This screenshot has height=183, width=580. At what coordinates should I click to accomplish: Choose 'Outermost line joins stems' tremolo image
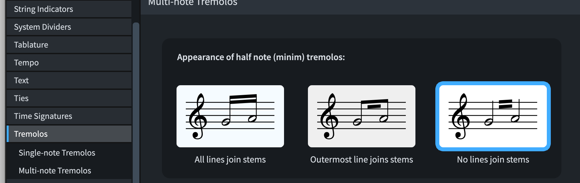(361, 116)
